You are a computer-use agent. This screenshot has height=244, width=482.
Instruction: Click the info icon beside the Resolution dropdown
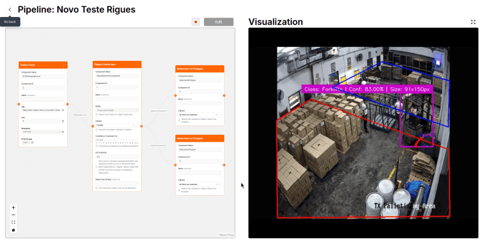(x=63, y=132)
